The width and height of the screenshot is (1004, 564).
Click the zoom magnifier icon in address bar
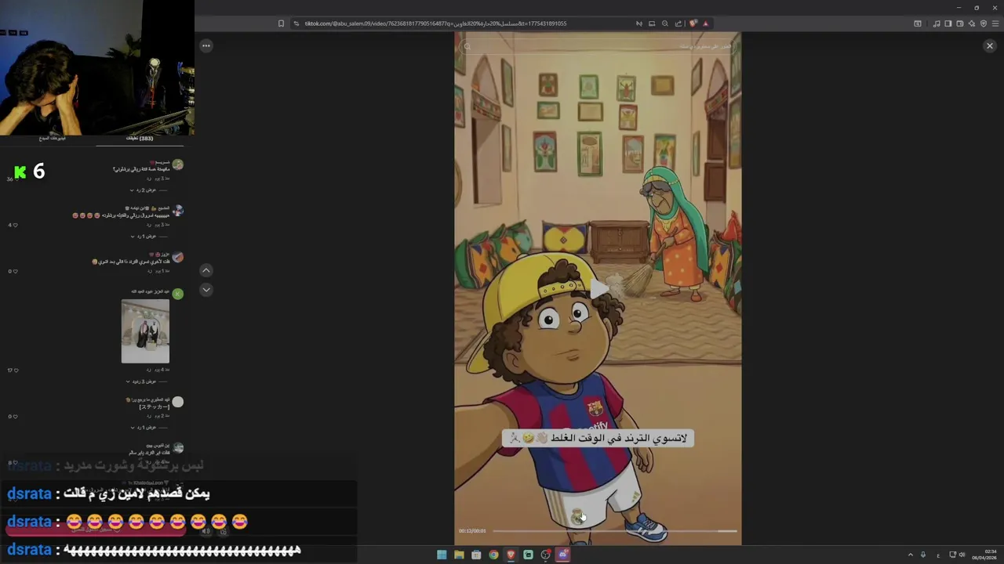(x=665, y=23)
